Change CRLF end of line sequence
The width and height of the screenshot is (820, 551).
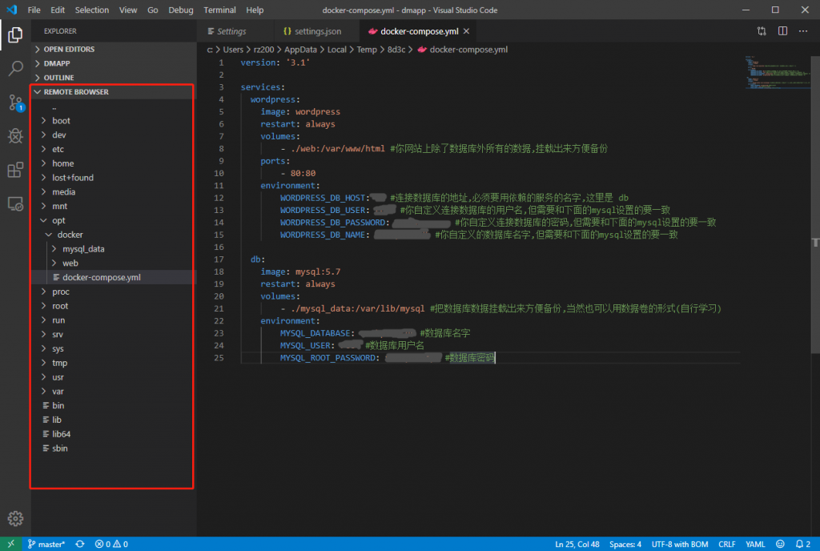[727, 545]
